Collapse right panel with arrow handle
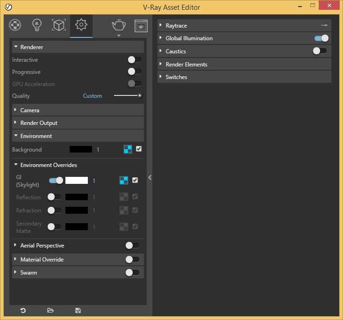The width and height of the screenshot is (343, 320). (x=150, y=177)
